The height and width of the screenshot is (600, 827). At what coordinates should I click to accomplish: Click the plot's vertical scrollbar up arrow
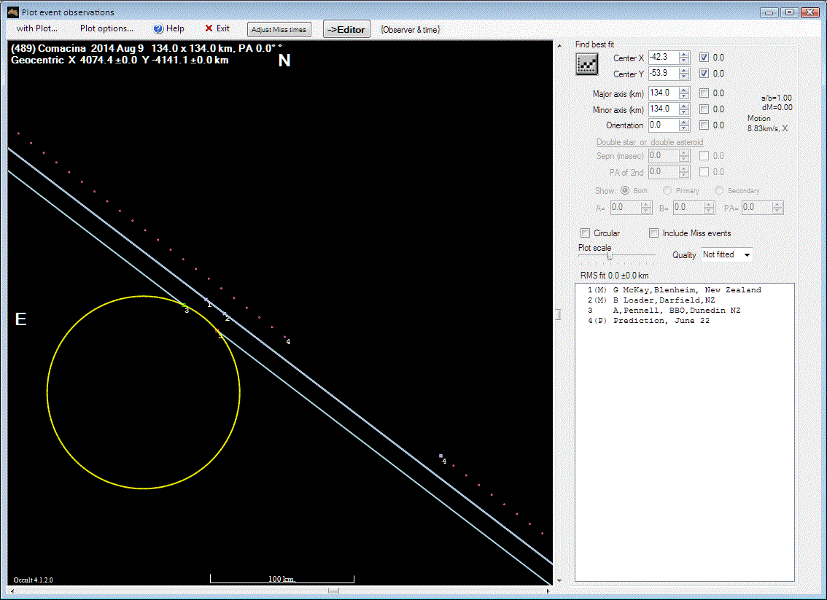tap(559, 46)
